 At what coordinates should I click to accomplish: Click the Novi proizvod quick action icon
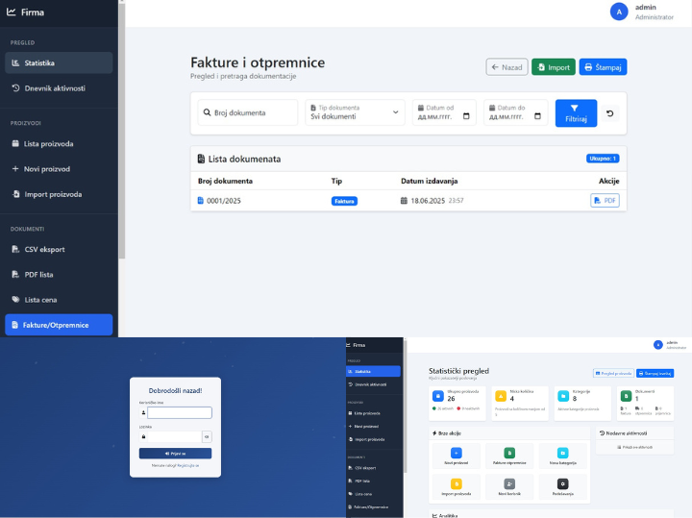click(457, 454)
